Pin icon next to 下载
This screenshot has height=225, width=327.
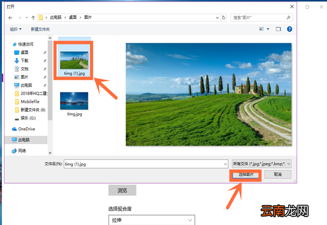click(x=45, y=61)
